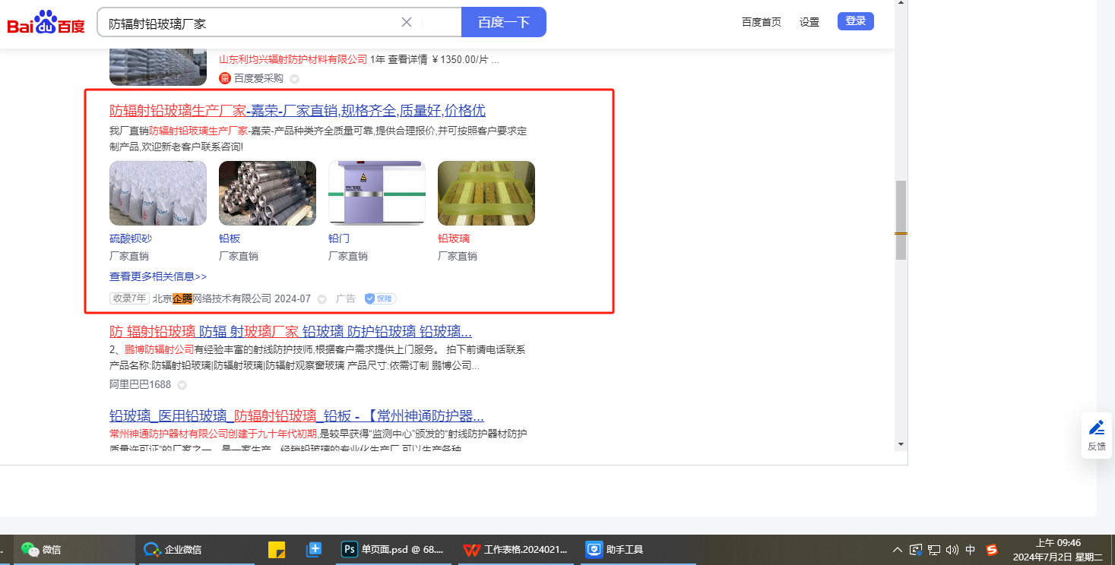Image resolution: width=1115 pixels, height=565 pixels.
Task: Click the lead sheet rolls thumbnail
Action: pos(268,193)
